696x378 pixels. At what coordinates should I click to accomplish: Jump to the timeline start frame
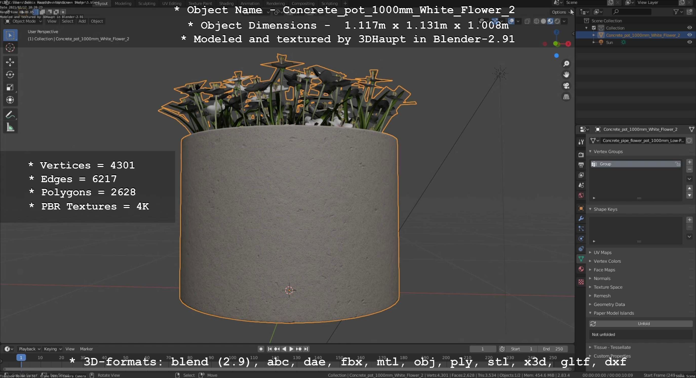tap(269, 349)
